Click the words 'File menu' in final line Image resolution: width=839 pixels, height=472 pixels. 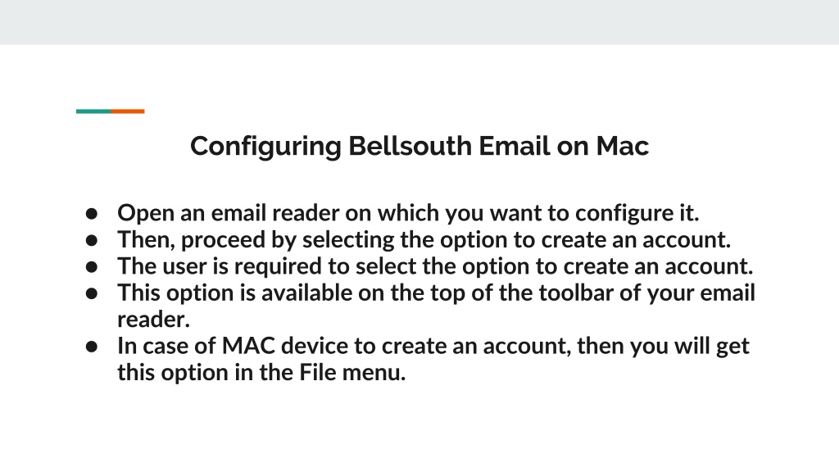click(352, 373)
